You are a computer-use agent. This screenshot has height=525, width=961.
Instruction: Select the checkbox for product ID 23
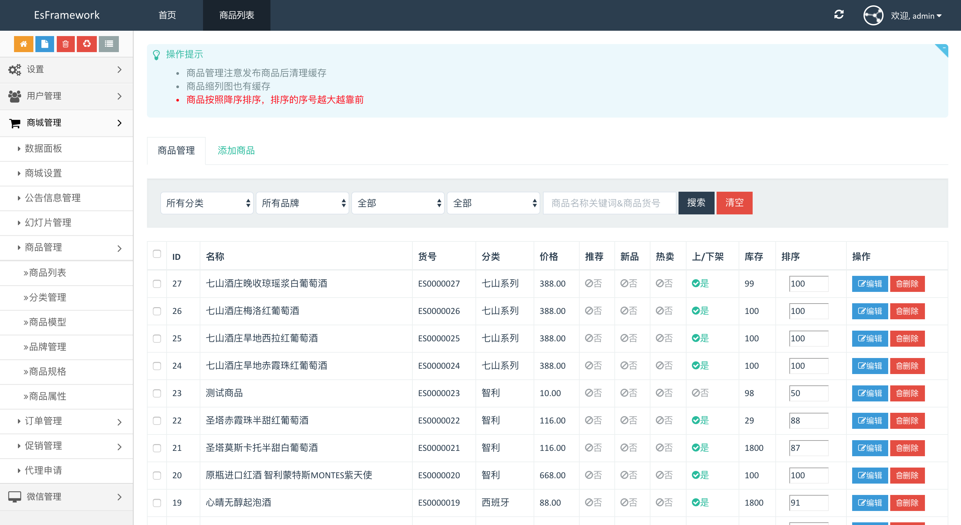coord(157,393)
